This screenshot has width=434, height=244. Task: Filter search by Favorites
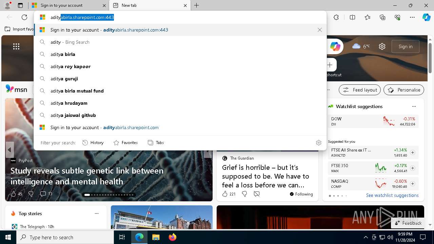click(x=125, y=143)
